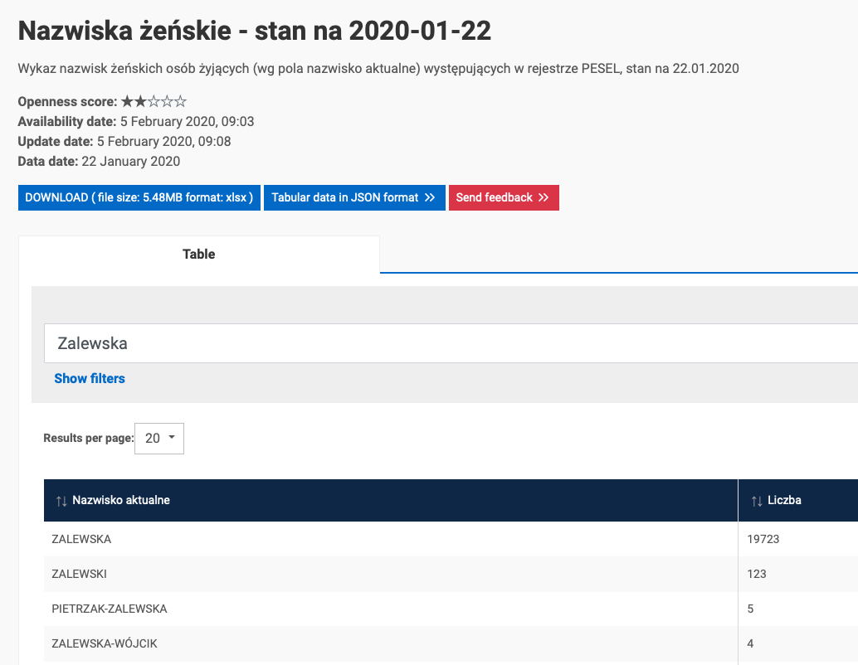This screenshot has height=665, width=858.
Task: Select the PIETRZAK-ZALEWSKA row
Action: tap(451, 609)
